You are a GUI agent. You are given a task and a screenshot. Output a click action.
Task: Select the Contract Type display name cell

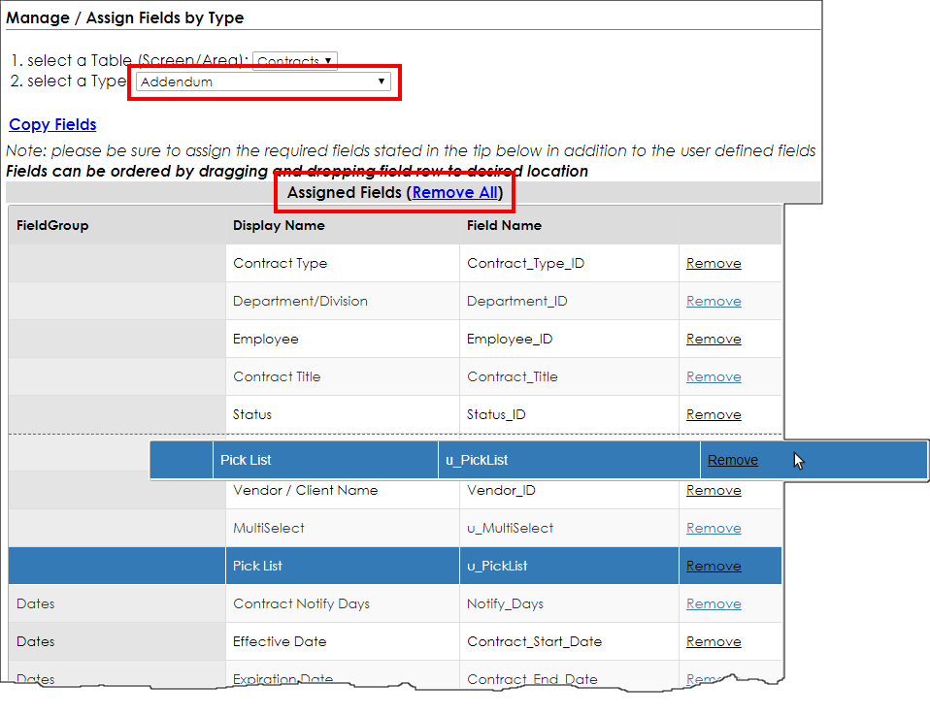click(x=343, y=263)
